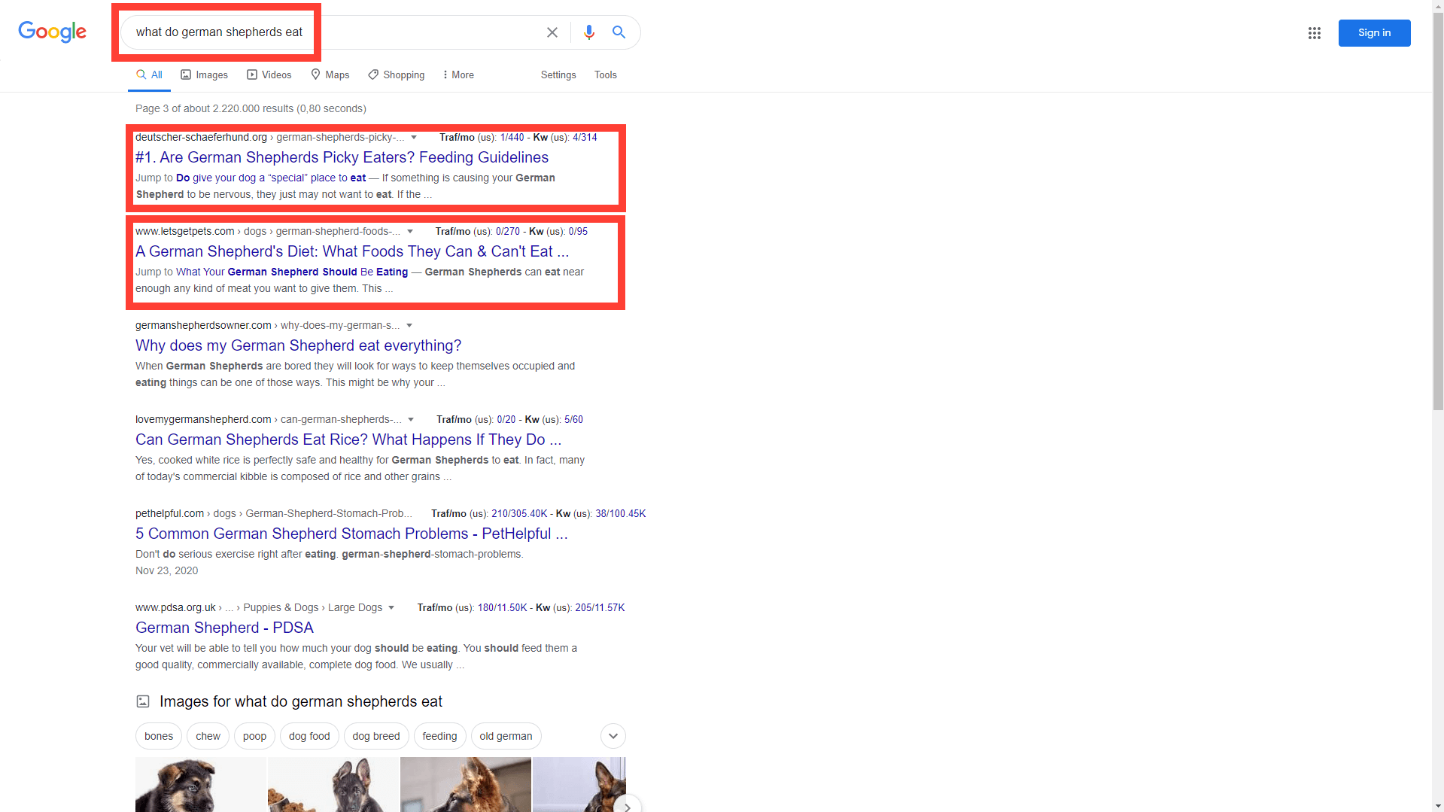The image size is (1444, 812).
Task: Click keyword value 0/95 for letsgetpets.com
Action: coord(578,232)
